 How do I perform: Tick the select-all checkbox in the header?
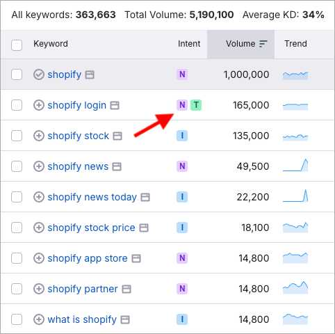pyautogui.click(x=17, y=45)
